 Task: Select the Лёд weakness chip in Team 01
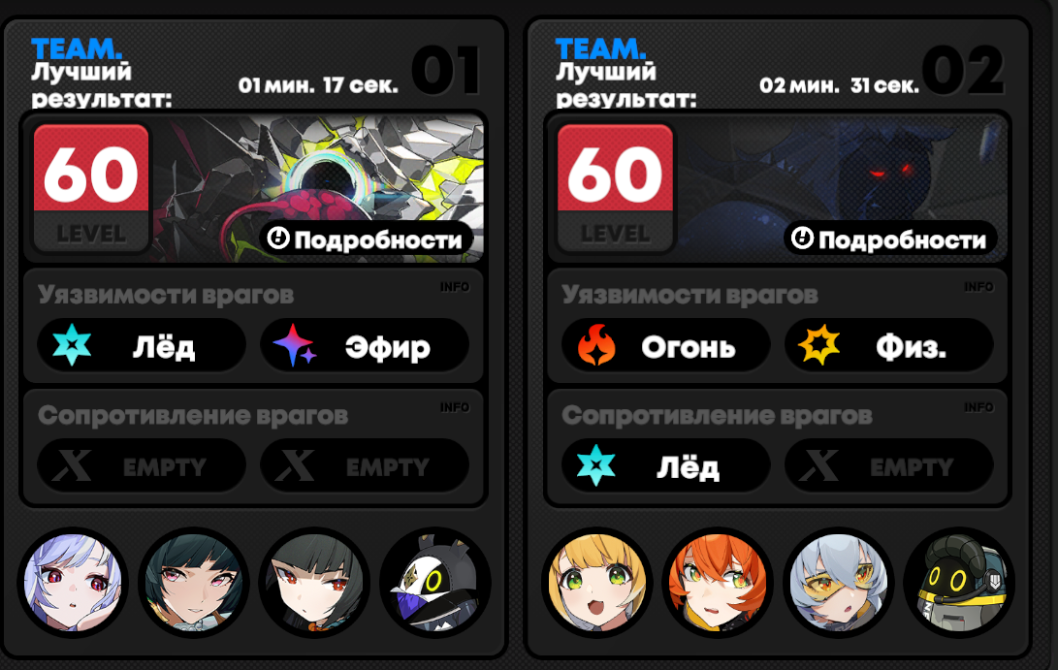tap(142, 346)
